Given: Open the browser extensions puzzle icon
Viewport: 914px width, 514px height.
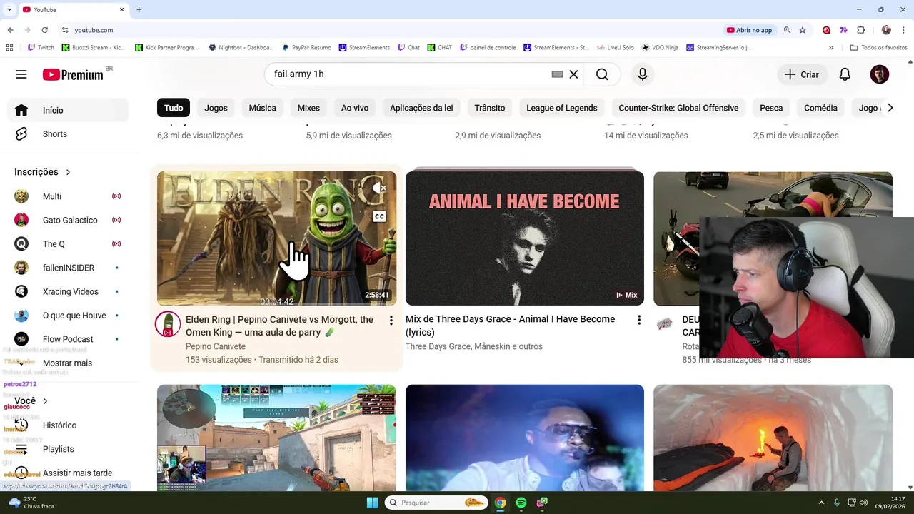Looking at the screenshot, I should click(x=860, y=30).
